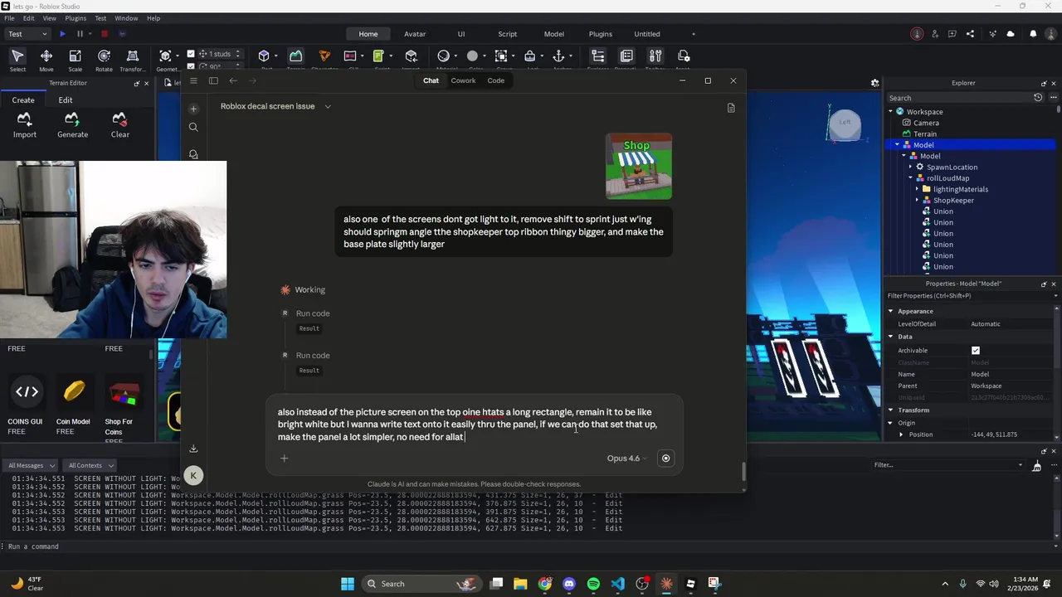The image size is (1062, 597).
Task: Pick the Select tool in toolbar
Action: [x=17, y=60]
